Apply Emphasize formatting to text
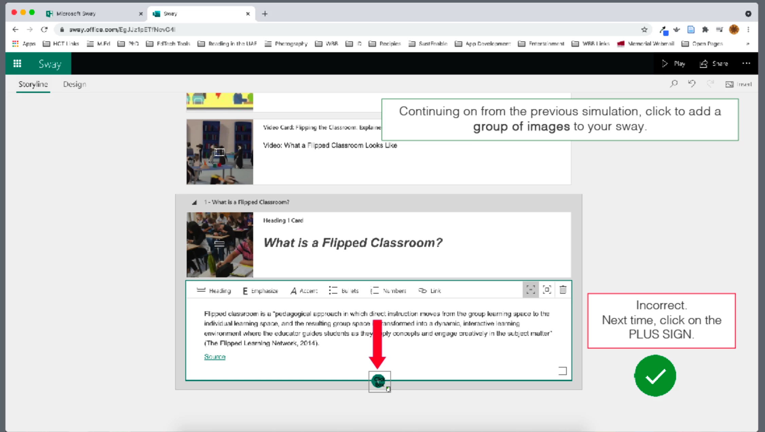 260,291
